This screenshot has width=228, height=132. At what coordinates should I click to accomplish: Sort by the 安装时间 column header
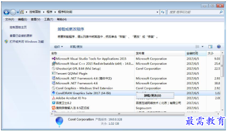(x=196, y=53)
